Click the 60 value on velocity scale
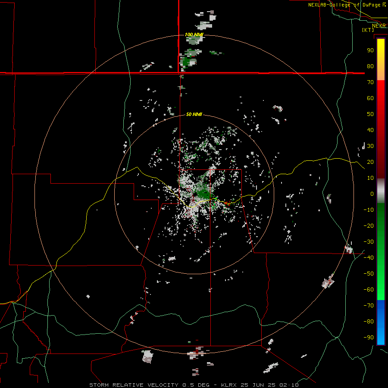388x388 pixels. (370, 98)
